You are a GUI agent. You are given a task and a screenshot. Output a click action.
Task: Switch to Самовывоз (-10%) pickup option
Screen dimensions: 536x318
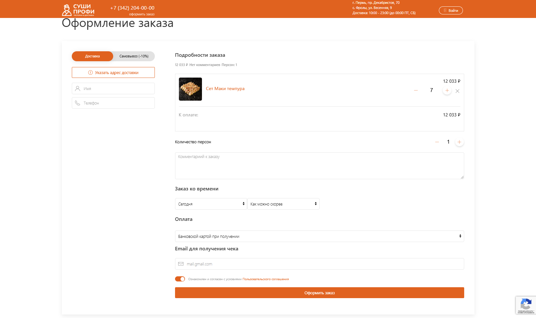click(x=134, y=56)
